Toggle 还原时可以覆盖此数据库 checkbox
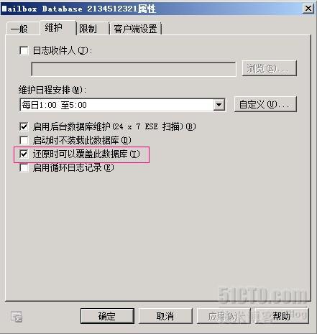Image resolution: width=317 pixels, height=334 pixels. click(x=24, y=154)
